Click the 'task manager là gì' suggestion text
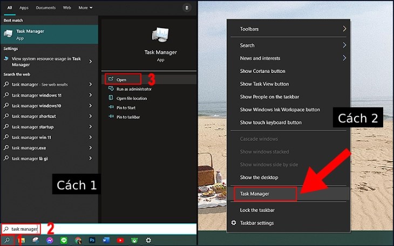The width and height of the screenshot is (394, 246). pyautogui.click(x=30, y=158)
